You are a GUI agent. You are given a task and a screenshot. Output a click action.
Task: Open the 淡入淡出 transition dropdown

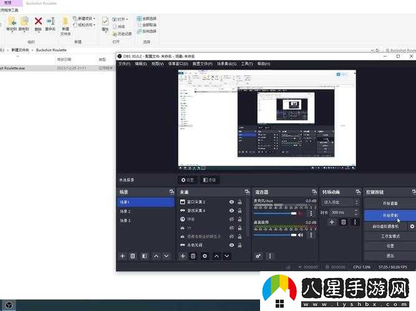point(341,202)
